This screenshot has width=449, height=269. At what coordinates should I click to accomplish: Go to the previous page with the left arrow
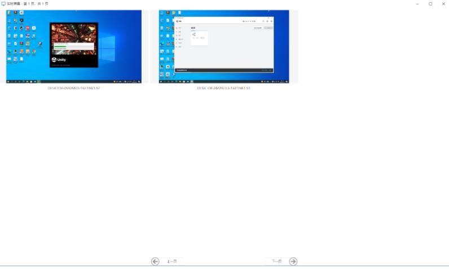click(x=155, y=261)
